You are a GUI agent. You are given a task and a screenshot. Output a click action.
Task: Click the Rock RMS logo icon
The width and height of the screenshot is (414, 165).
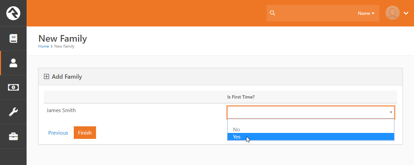pyautogui.click(x=13, y=13)
